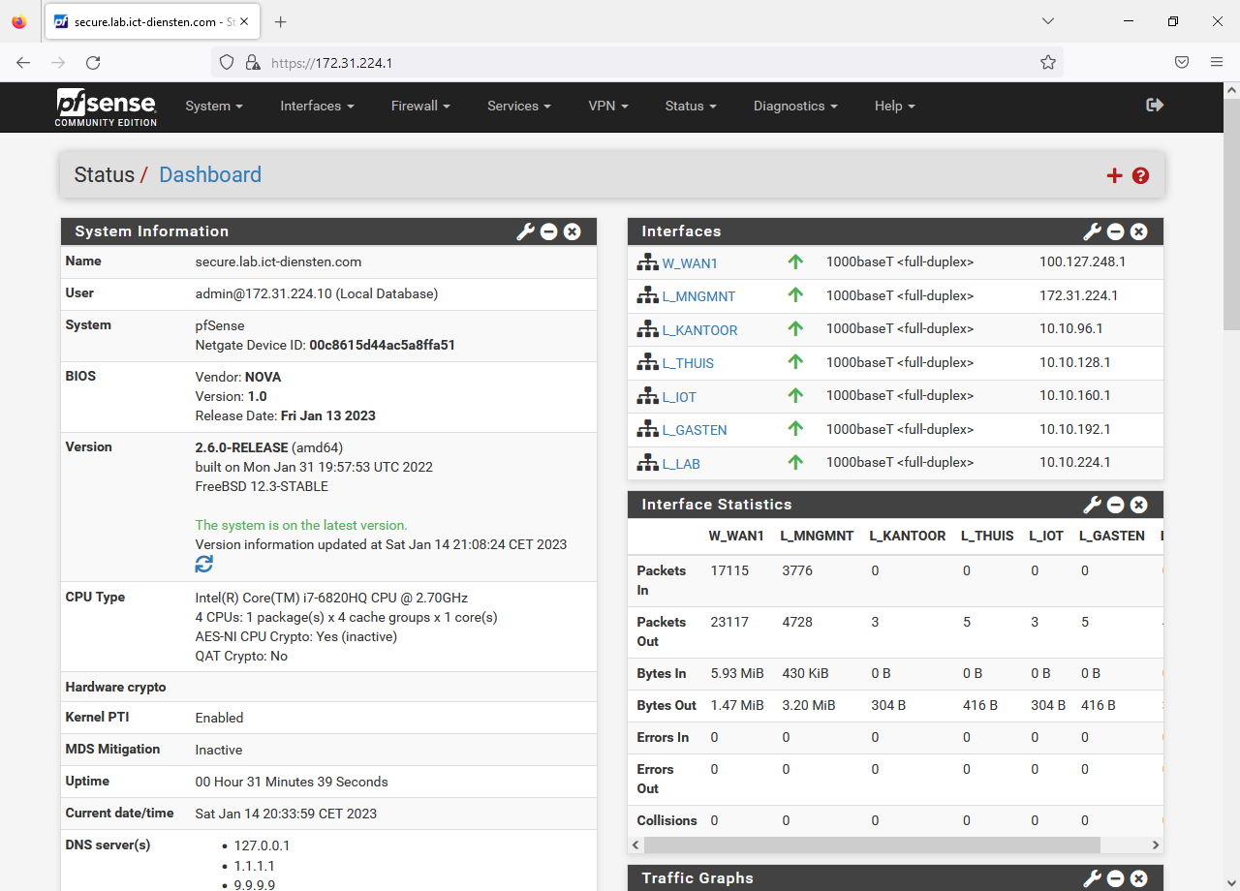Expand the VPN menu
Viewport: 1240px width, 891px height.
(608, 106)
